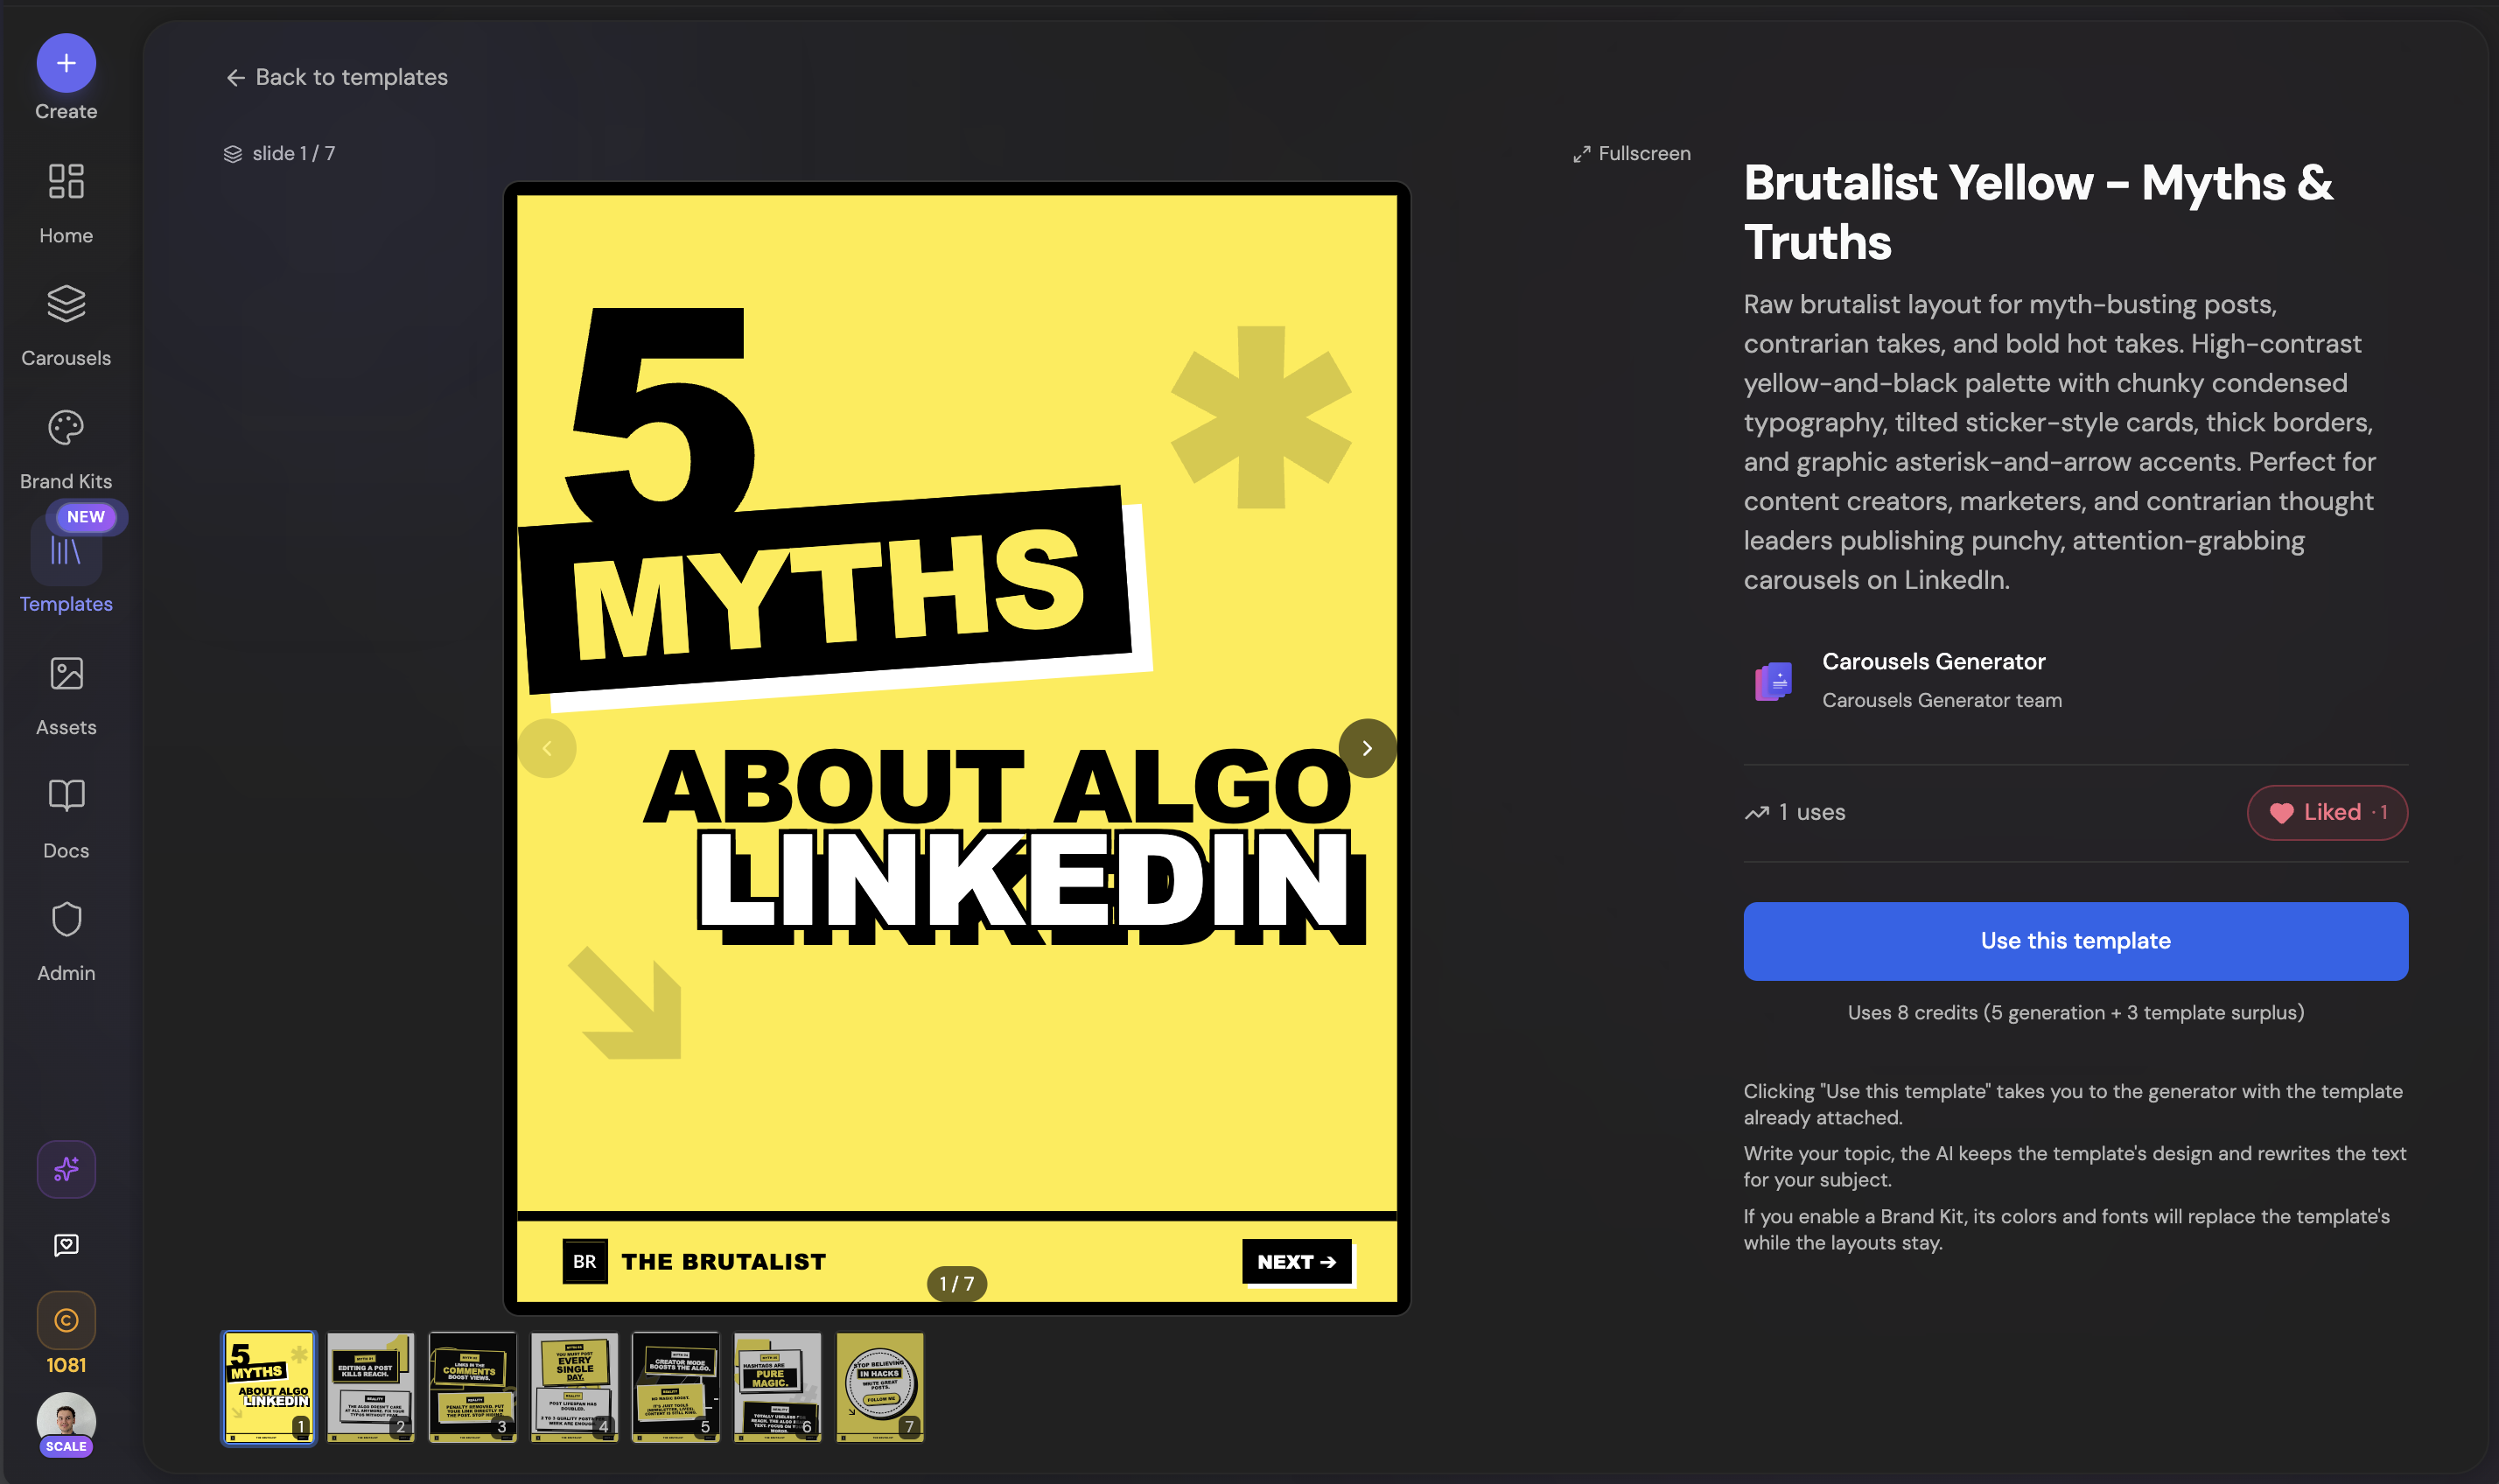Open the Assets image icon

point(66,674)
